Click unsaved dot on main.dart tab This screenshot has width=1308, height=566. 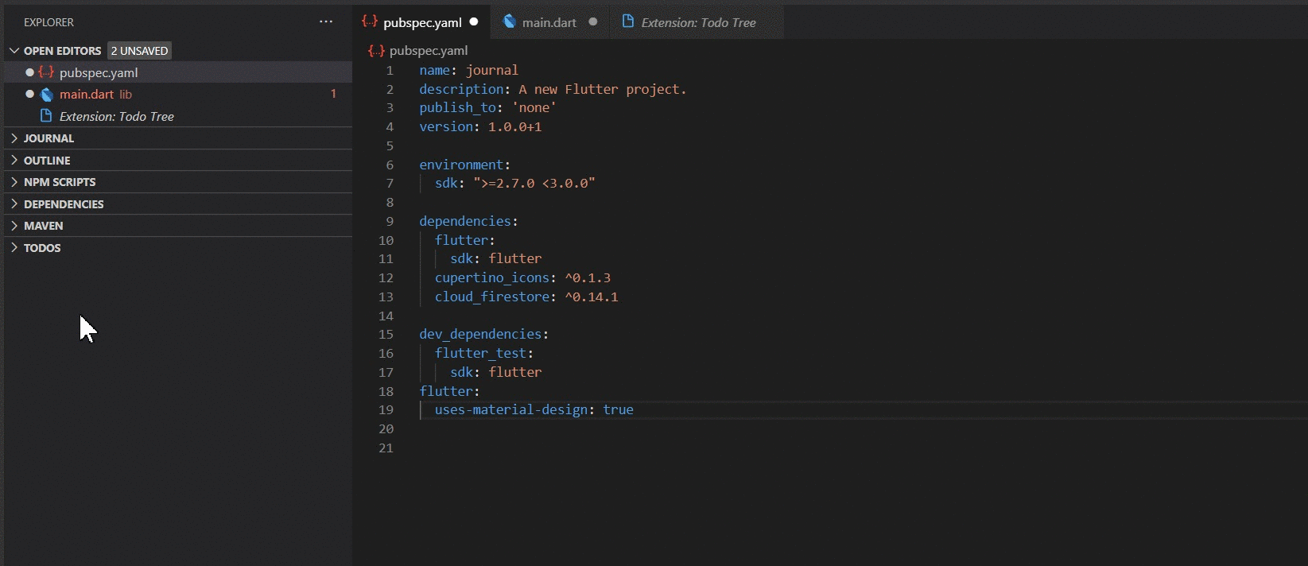[x=593, y=22]
